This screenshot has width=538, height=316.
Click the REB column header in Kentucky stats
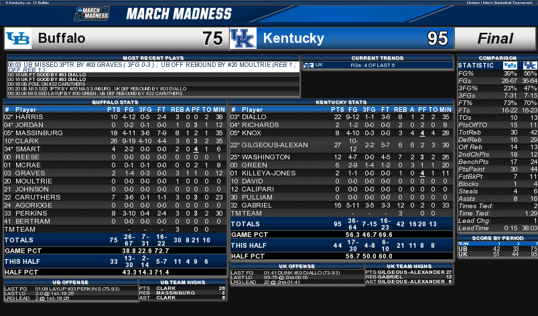tap(400, 110)
